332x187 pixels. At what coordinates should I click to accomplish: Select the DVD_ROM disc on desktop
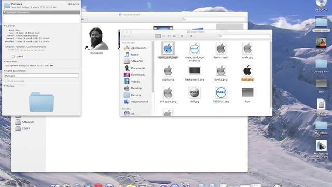pos(321,5)
